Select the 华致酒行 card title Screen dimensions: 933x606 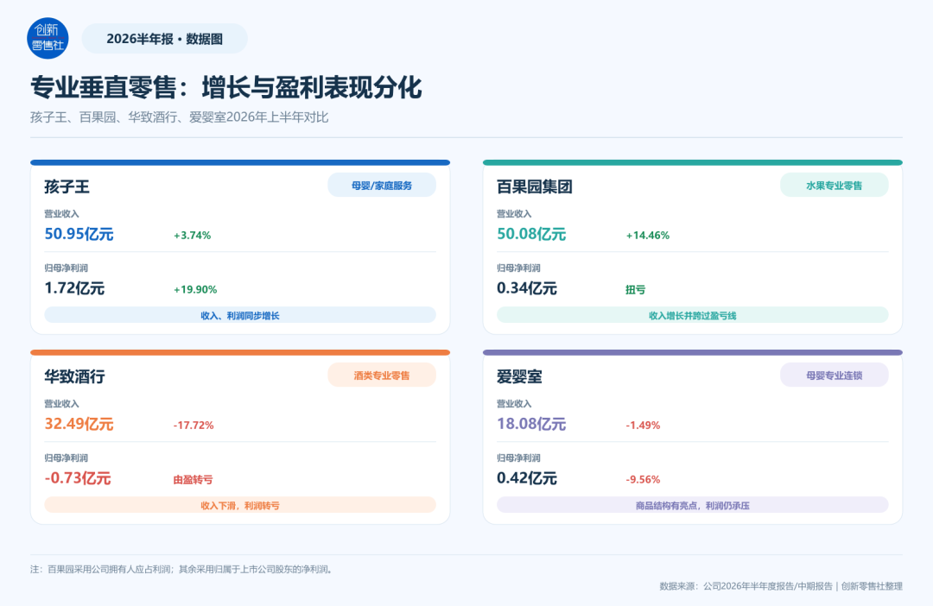coord(74,376)
